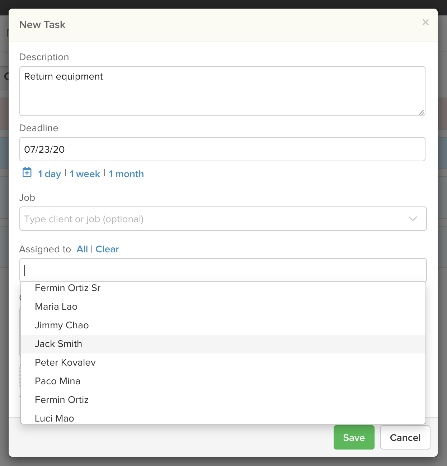Select Maria Lao as an assignee
This screenshot has height=466, width=447.
coord(56,306)
